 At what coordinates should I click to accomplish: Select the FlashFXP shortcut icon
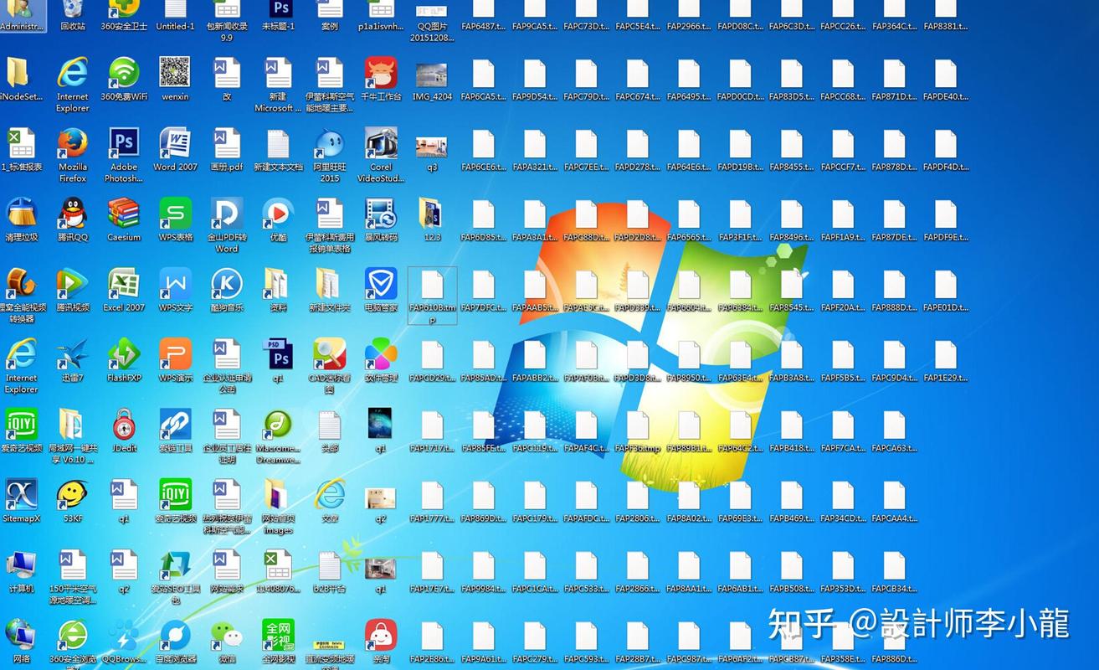(124, 354)
